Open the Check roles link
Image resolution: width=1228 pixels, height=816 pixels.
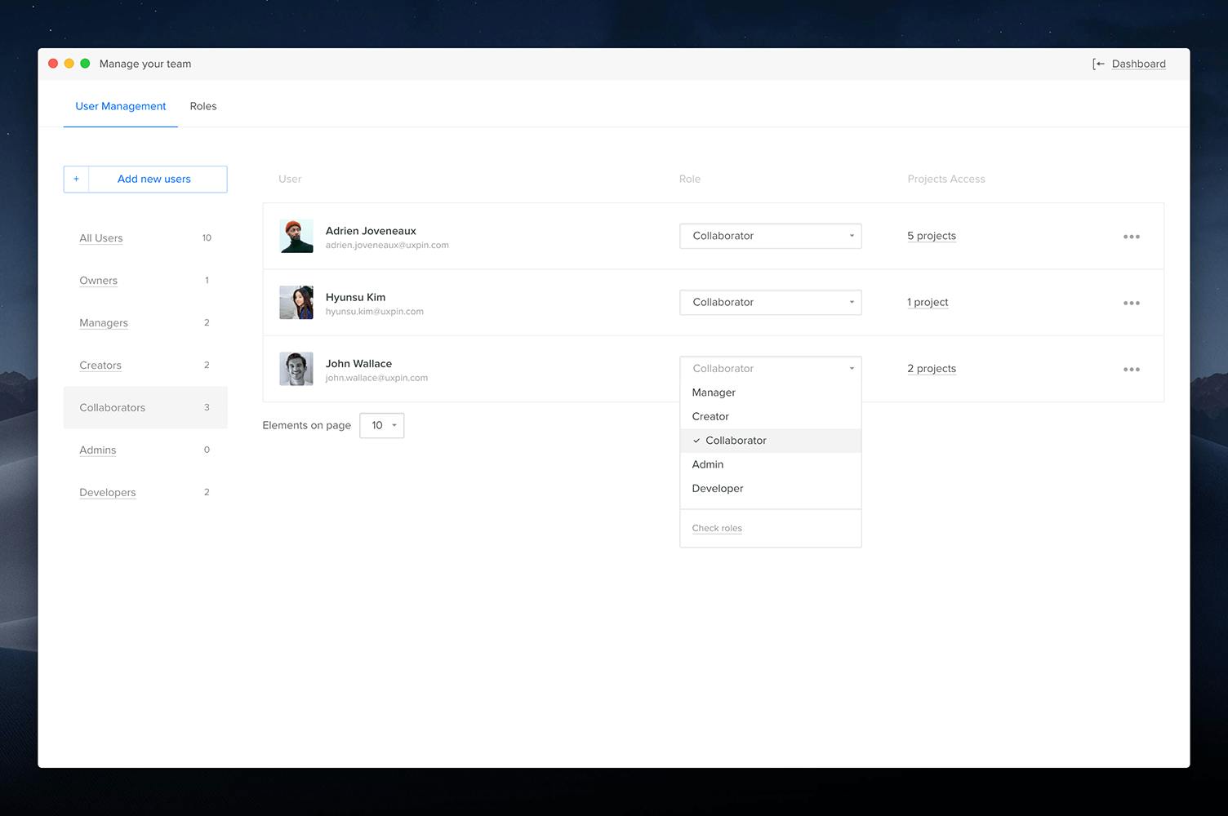[x=716, y=528]
